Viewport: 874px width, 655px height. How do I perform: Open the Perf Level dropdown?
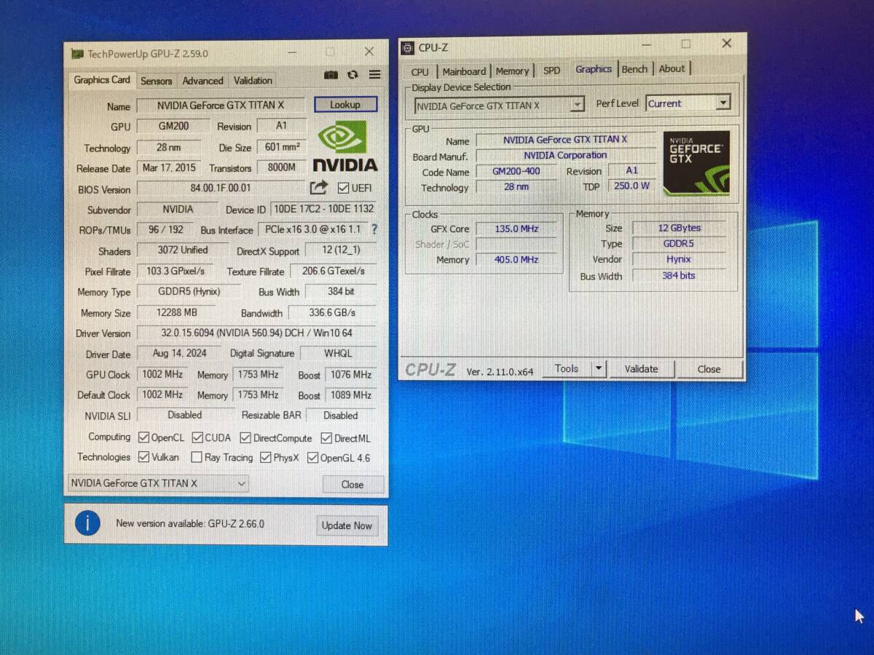[688, 103]
